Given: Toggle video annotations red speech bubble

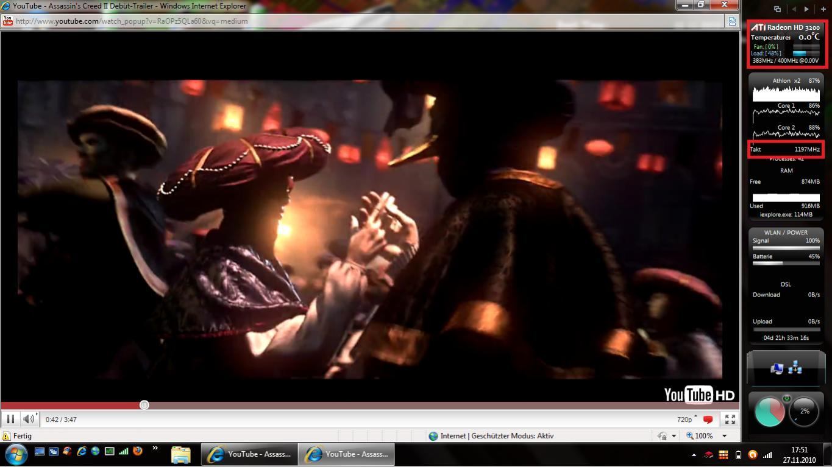Looking at the screenshot, I should [708, 420].
